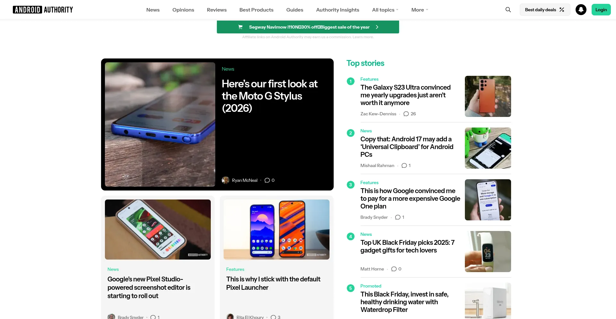Click the Waterdrop Filter thumbnail
The height and width of the screenshot is (319, 616).
tap(488, 301)
